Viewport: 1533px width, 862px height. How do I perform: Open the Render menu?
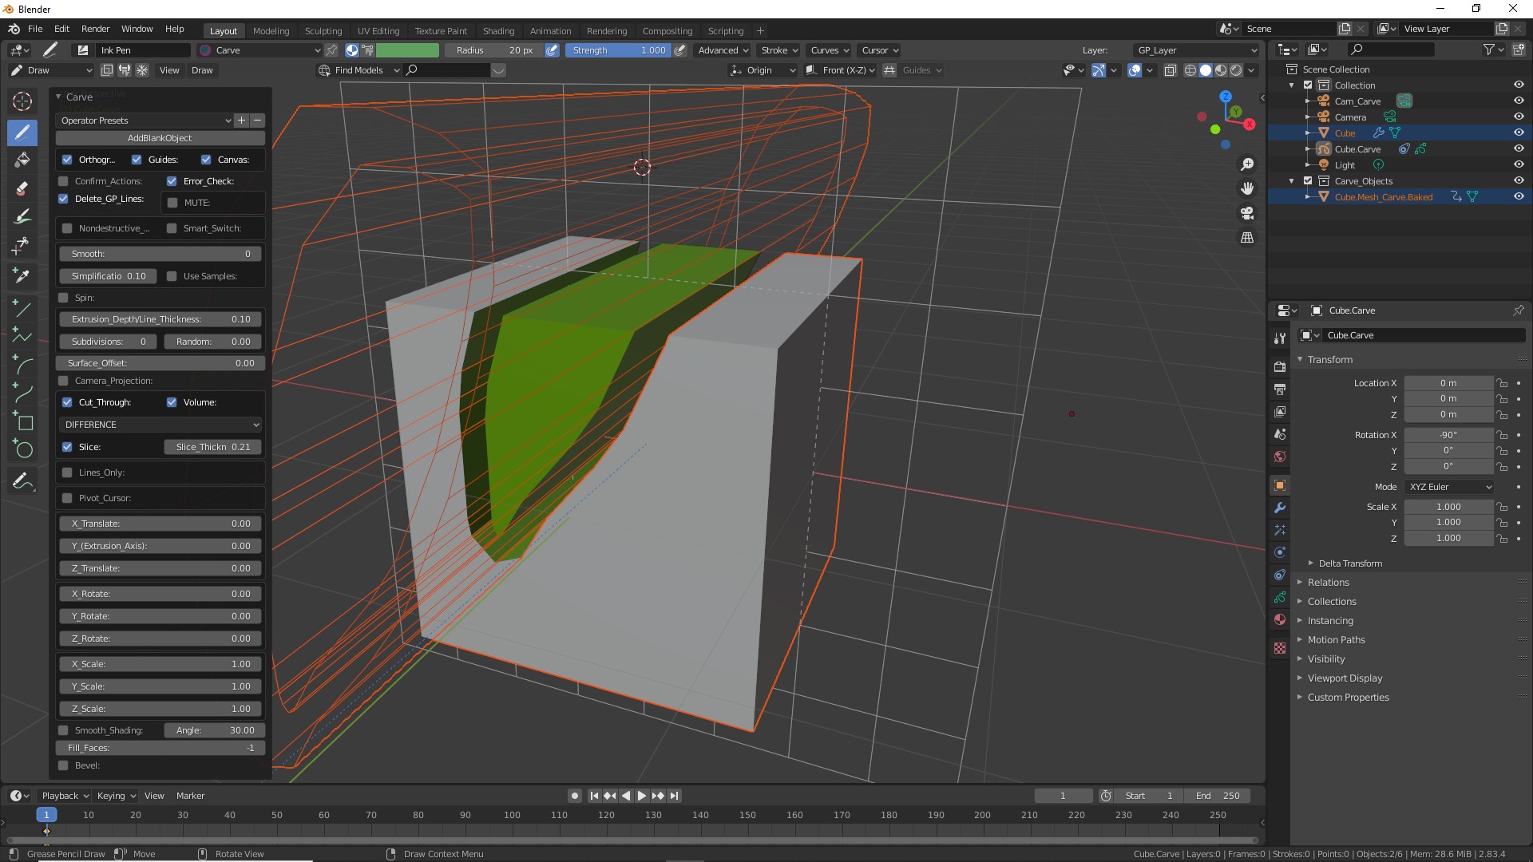[x=95, y=29]
